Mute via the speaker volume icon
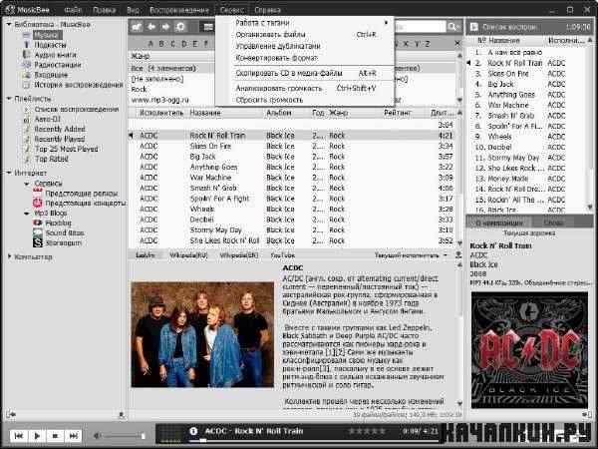This screenshot has height=449, width=598. point(97,435)
